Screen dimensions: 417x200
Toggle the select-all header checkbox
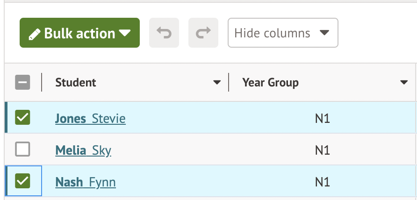pos(22,82)
